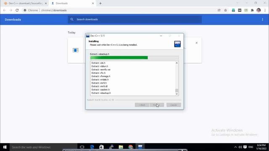Open the Extensions puzzle icon
The width and height of the screenshot is (269, 151).
(252, 10)
